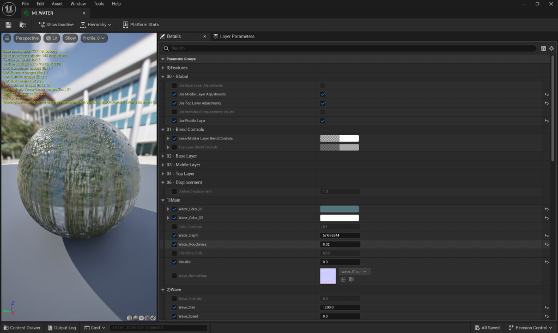Enable Shoreline_Fade parameter override
This screenshot has height=333, width=558.
click(174, 253)
